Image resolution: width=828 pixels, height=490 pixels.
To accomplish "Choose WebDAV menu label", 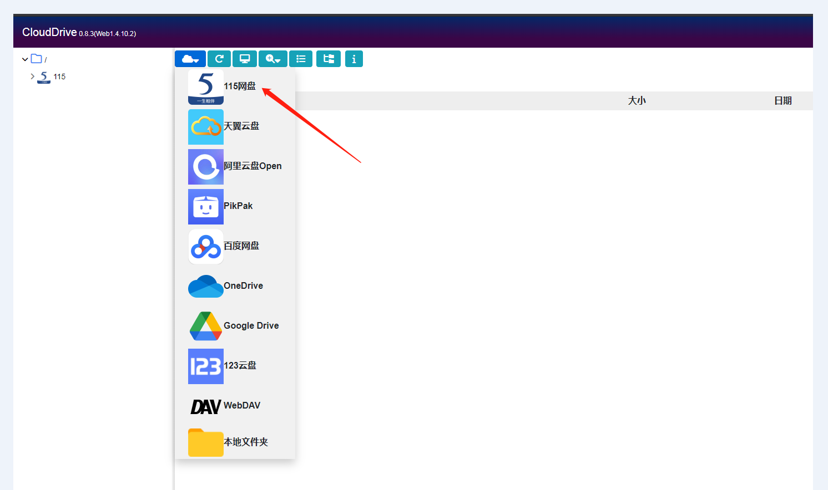I will click(x=242, y=405).
